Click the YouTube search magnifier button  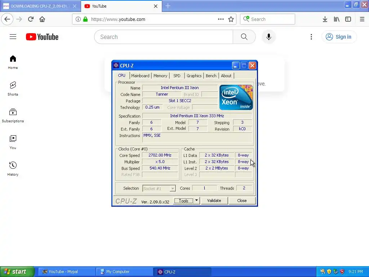[244, 37]
